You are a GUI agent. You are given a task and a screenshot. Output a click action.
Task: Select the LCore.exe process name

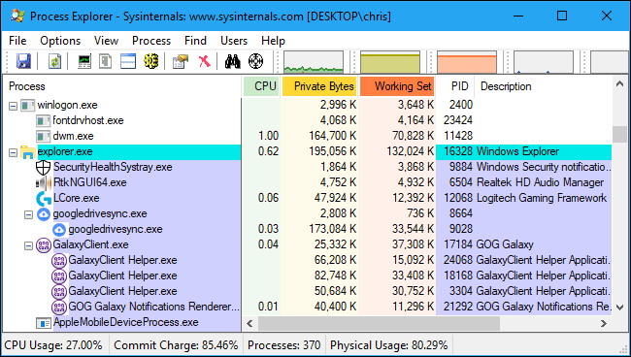tap(77, 198)
